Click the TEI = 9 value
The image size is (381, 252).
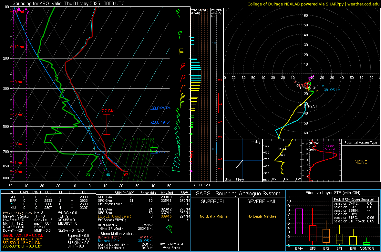coord(63,216)
